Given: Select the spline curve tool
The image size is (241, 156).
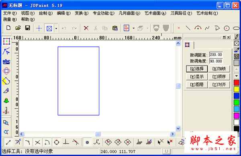Looking at the screenshot, I should tap(207, 28).
